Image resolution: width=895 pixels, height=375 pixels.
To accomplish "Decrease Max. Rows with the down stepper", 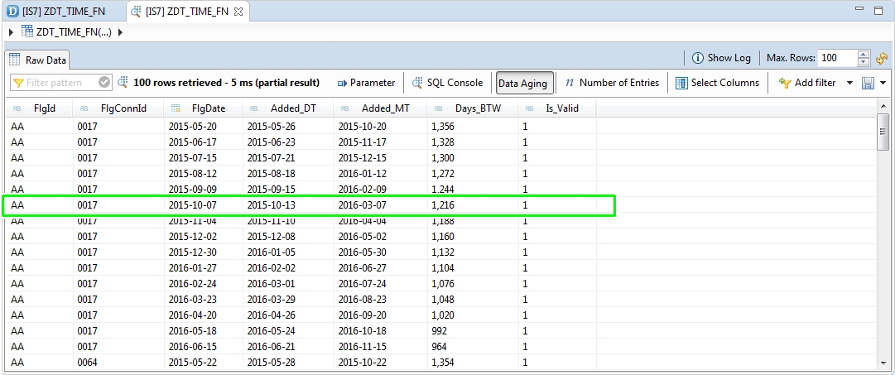I will pos(864,61).
